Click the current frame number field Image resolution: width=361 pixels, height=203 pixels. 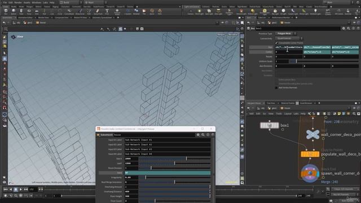(33, 189)
